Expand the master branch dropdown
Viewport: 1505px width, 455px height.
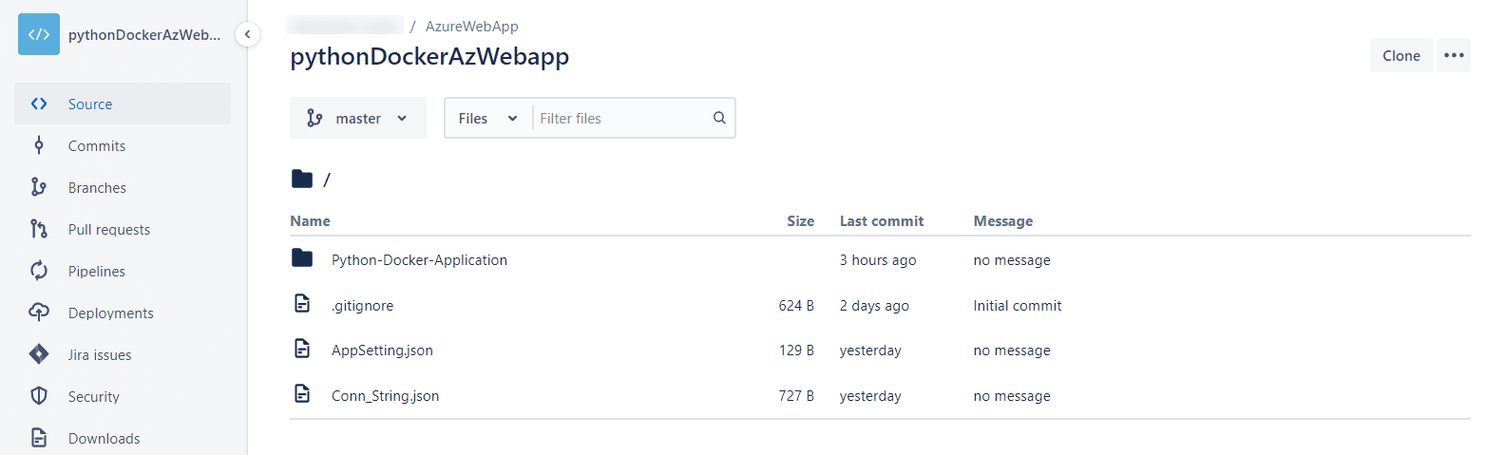(358, 118)
